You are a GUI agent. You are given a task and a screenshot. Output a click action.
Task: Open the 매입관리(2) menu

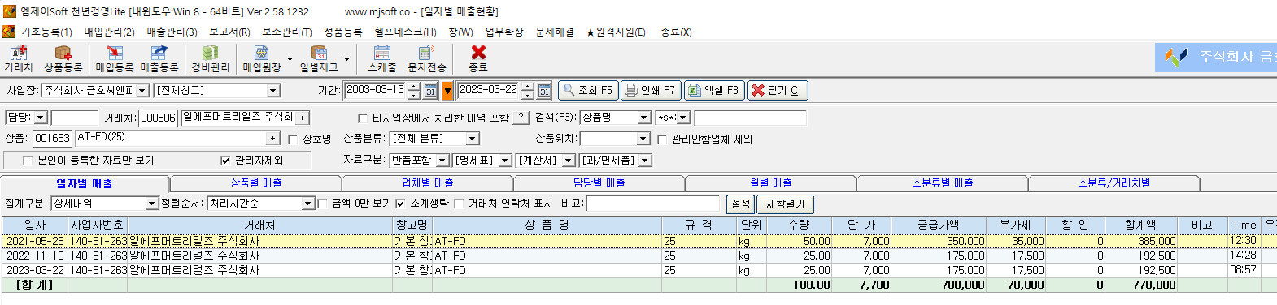109,32
